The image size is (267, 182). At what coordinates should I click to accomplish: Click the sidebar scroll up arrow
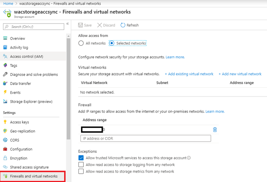point(69,36)
